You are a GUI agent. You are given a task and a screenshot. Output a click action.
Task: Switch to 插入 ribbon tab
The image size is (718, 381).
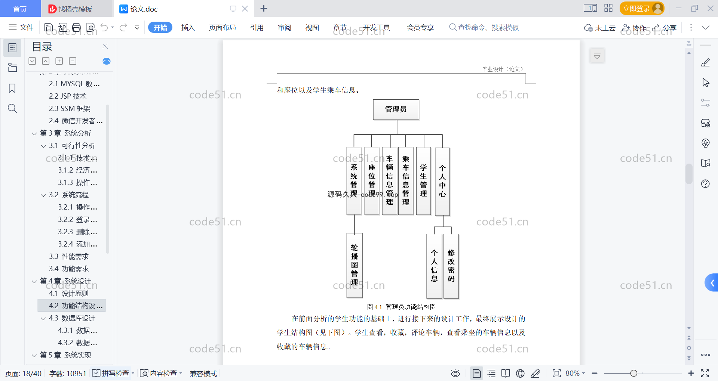coord(188,27)
